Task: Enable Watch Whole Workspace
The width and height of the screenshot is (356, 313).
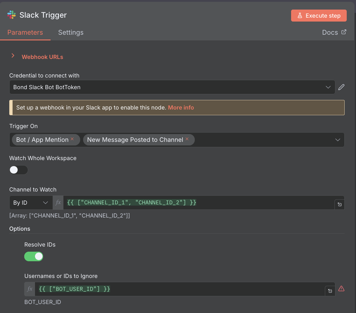Action: pos(19,170)
